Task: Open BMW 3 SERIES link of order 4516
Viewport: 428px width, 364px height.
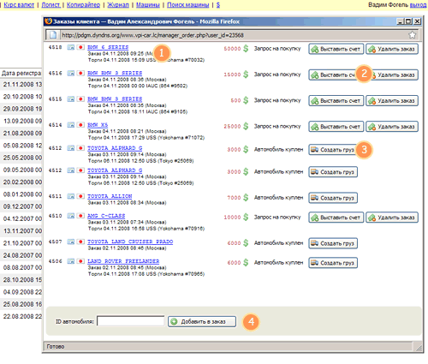Action: (x=115, y=74)
